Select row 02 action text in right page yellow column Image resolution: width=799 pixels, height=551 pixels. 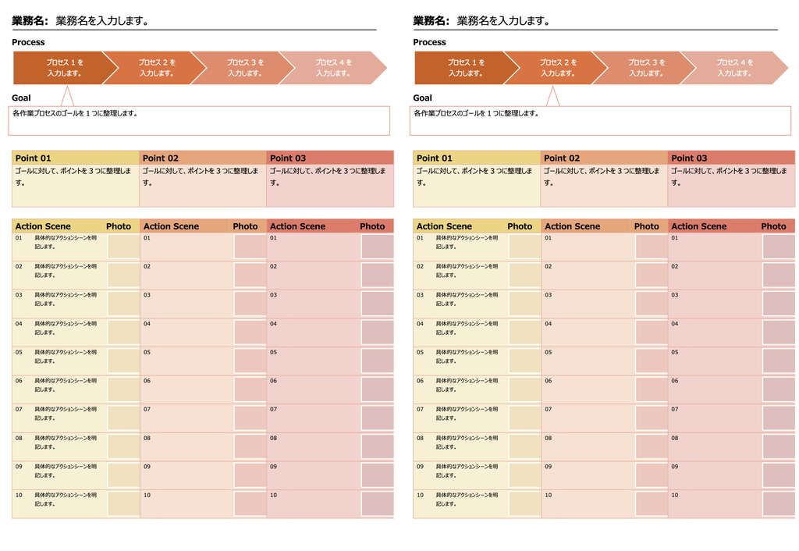point(467,271)
